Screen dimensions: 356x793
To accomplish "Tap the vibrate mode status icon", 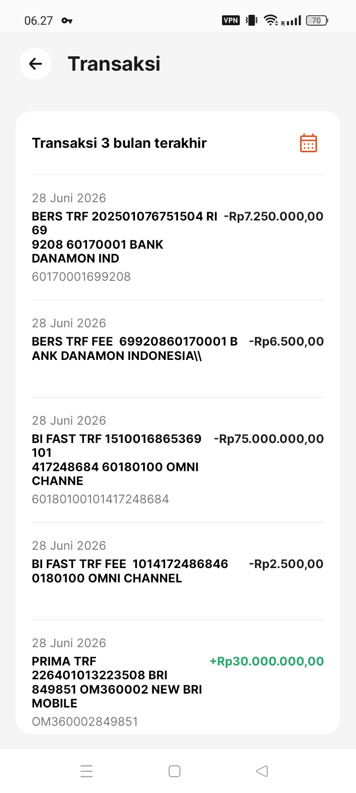I will [x=252, y=20].
